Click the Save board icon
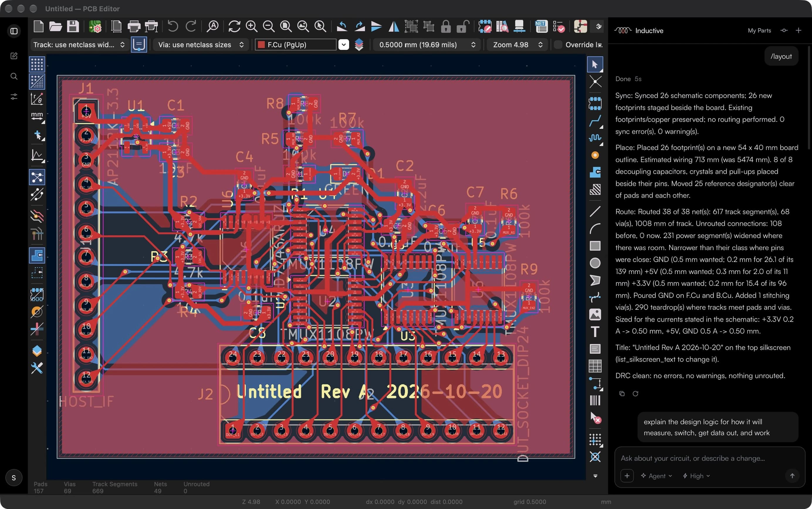This screenshot has width=812, height=509. pyautogui.click(x=73, y=26)
